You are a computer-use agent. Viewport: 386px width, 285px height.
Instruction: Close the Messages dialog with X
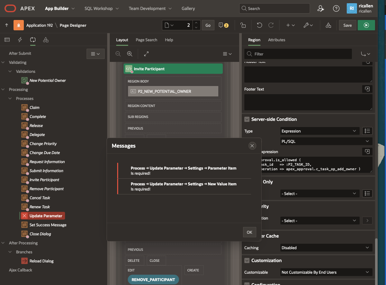click(252, 146)
